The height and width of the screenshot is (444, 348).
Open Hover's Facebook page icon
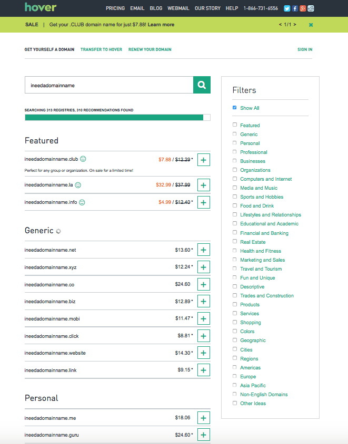click(295, 8)
